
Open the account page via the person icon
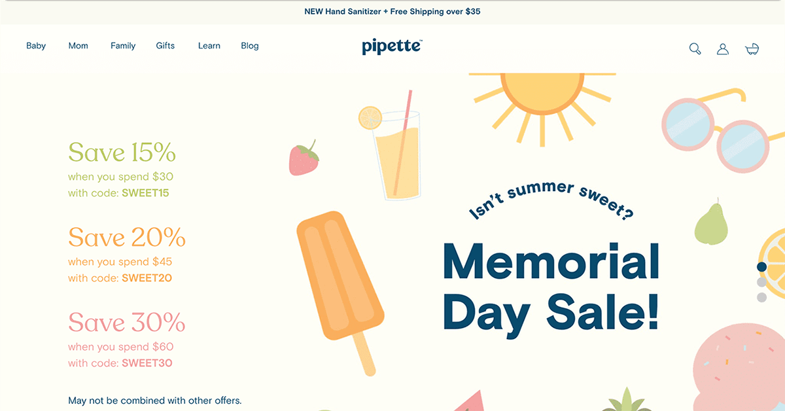pyautogui.click(x=722, y=48)
